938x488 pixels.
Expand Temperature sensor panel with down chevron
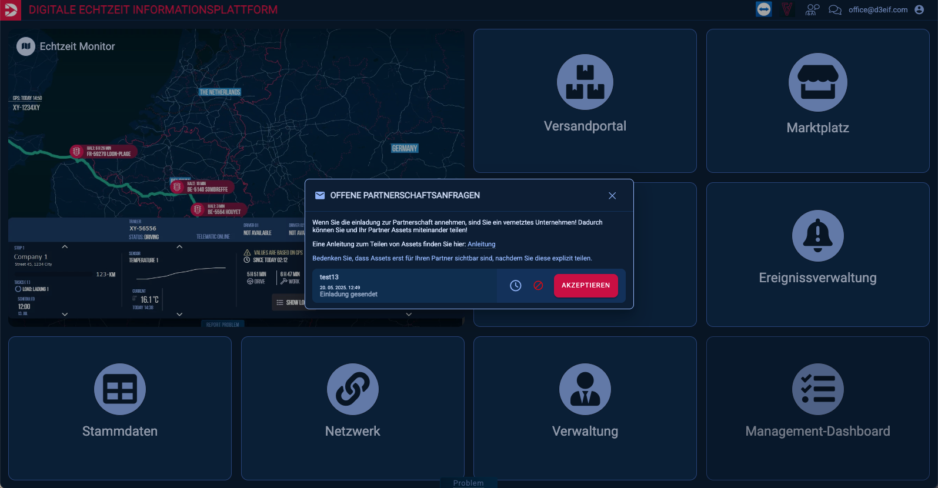179,315
